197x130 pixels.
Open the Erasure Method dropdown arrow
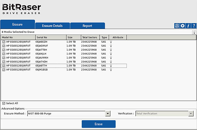[108, 114]
